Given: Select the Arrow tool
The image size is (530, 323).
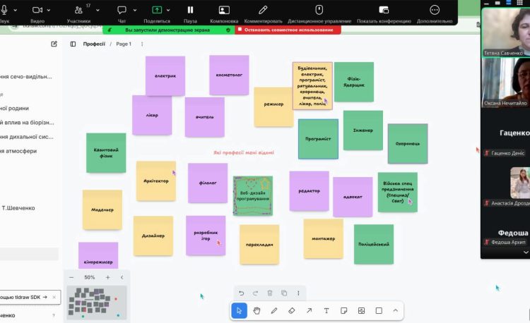Looking at the screenshot, I should (x=309, y=310).
